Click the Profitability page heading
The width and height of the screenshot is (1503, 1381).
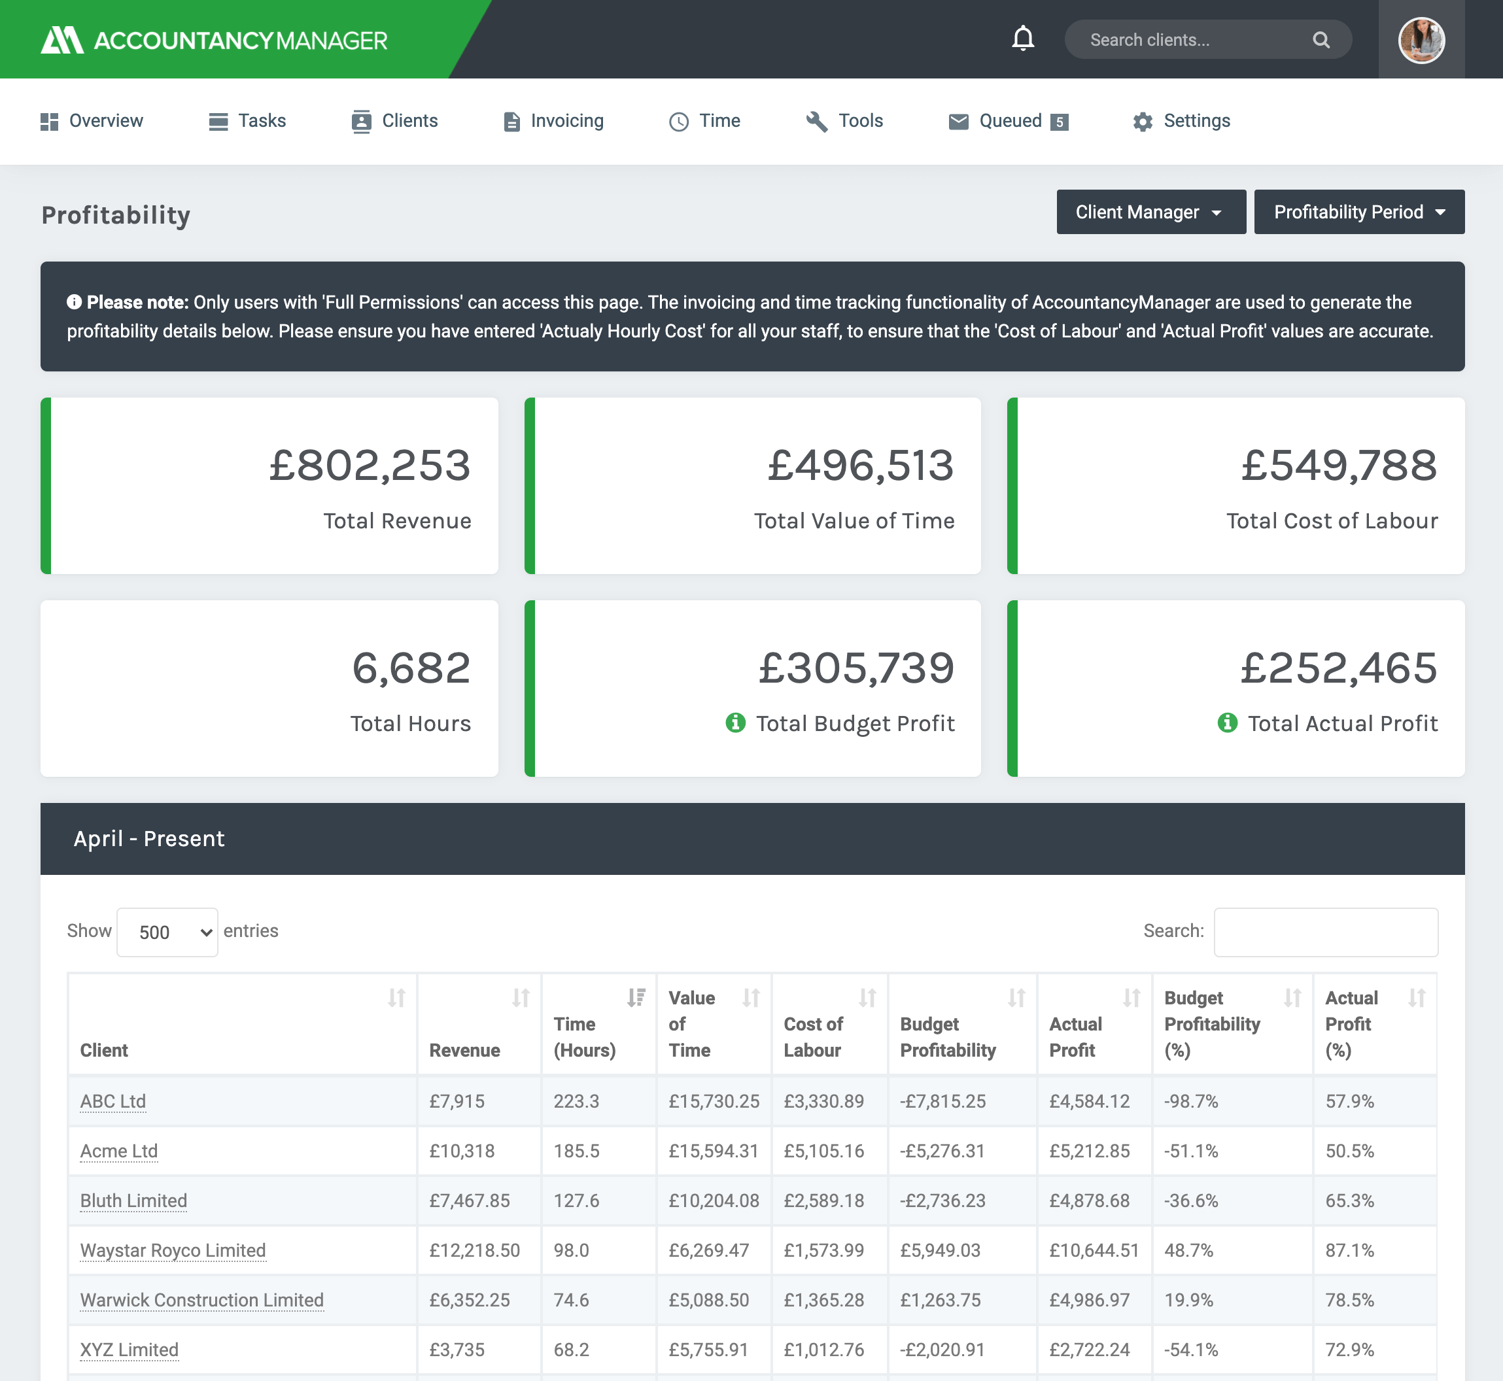[x=116, y=215]
